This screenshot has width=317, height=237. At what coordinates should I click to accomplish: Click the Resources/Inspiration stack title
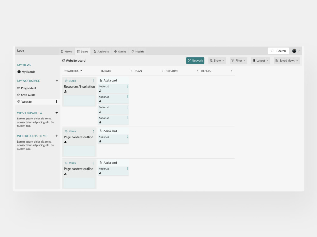click(x=79, y=87)
